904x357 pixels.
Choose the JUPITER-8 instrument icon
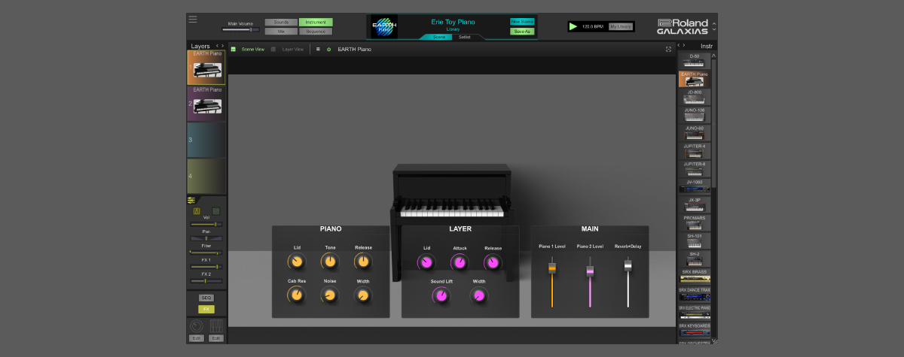click(694, 168)
